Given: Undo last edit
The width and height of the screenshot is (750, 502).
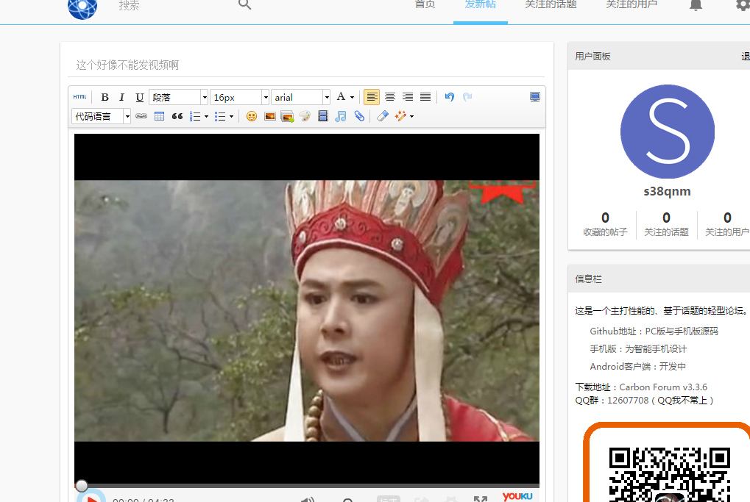Looking at the screenshot, I should 449,97.
